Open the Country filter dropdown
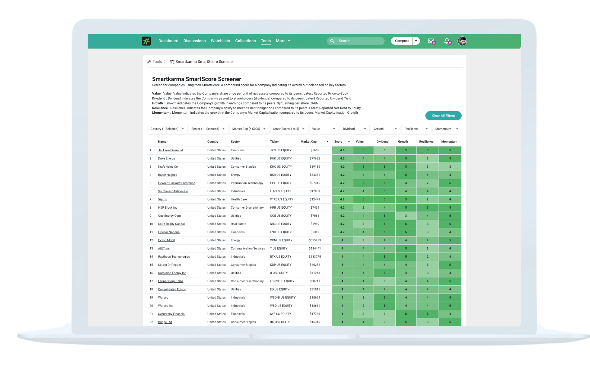This screenshot has height=372, width=590. tap(167, 129)
